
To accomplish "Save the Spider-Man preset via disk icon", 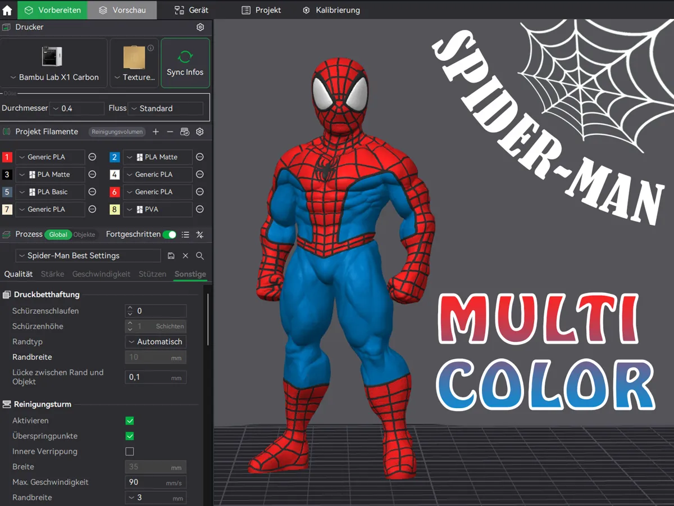I will coord(171,255).
